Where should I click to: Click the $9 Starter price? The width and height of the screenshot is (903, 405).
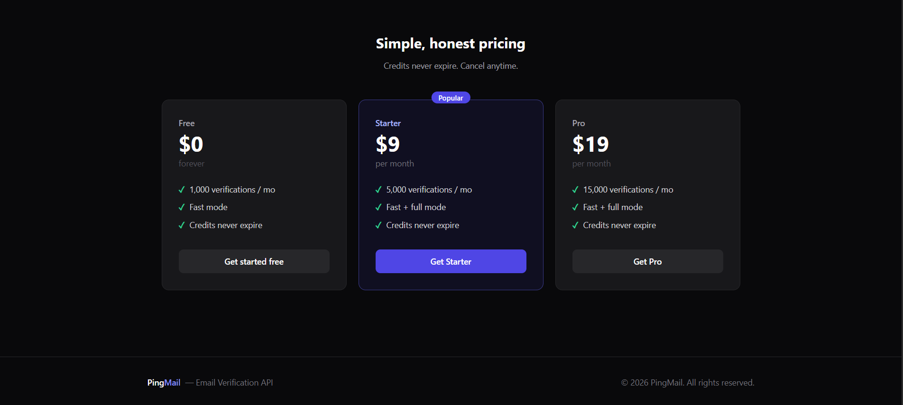[x=387, y=144]
